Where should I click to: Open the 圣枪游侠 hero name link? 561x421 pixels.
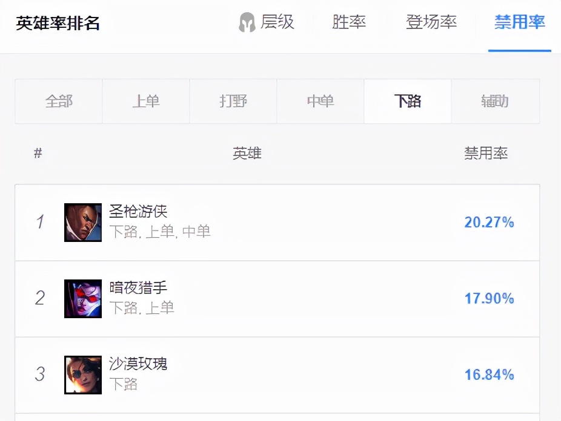click(138, 211)
